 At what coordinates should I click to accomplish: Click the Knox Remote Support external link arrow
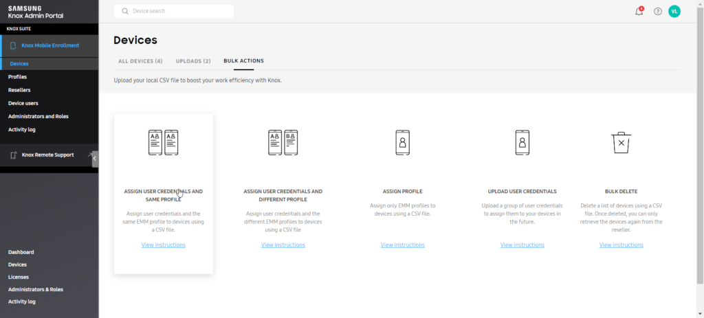[x=90, y=155]
